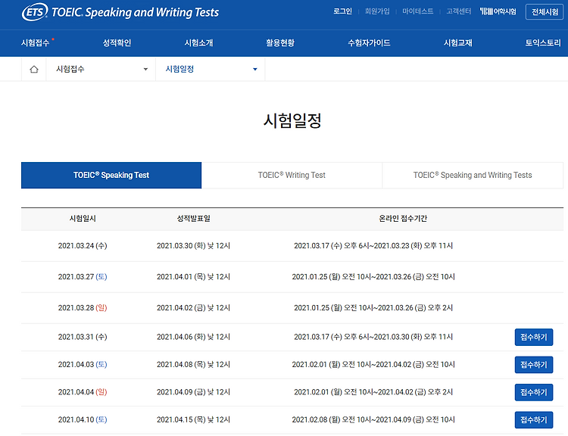This screenshot has width=568, height=436.
Task: Click exam date 2021.04.10 (토)
Action: tap(83, 419)
